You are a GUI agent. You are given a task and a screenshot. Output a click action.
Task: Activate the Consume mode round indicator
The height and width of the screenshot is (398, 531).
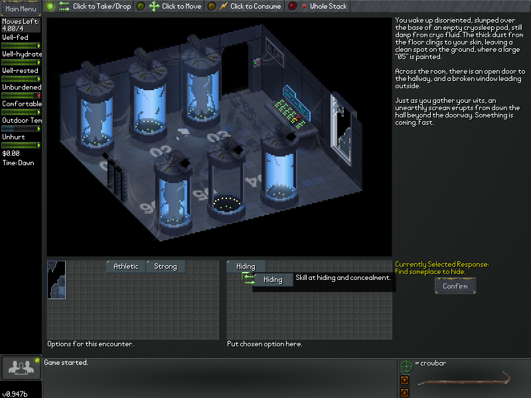[x=211, y=7]
